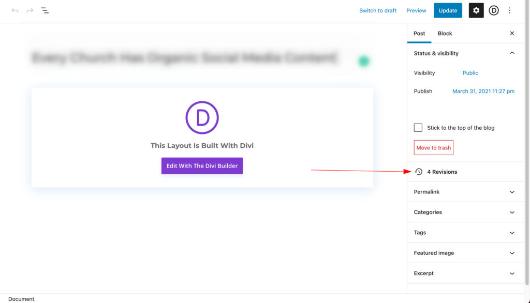Switch to the Post tab
The width and height of the screenshot is (530, 303).
[x=419, y=34]
